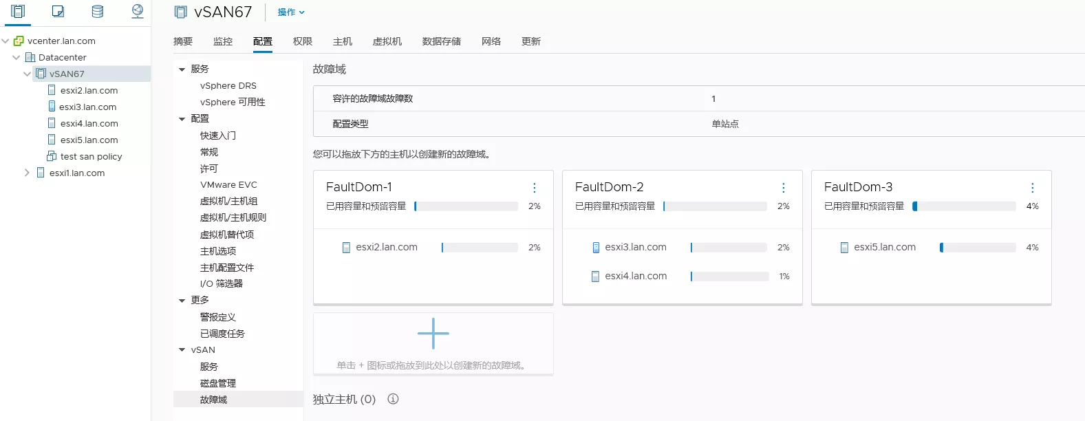Open the 数据存储 tab
The height and width of the screenshot is (421, 1085).
[x=441, y=41]
